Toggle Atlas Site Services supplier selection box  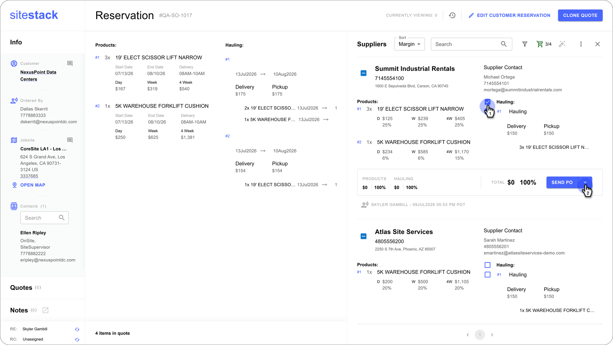pos(364,236)
